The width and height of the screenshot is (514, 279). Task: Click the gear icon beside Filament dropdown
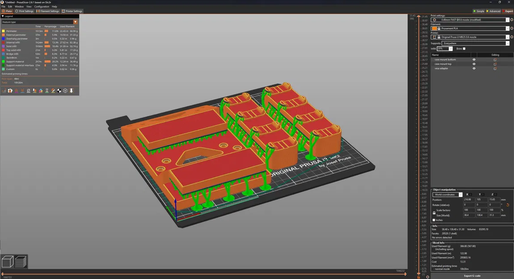tap(512, 29)
